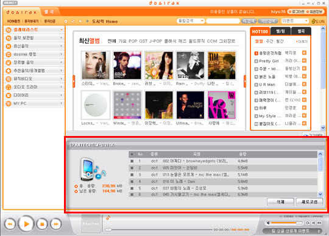Open the MENU button at top-left
Viewport: 329px width, 236px height.
click(x=10, y=2)
